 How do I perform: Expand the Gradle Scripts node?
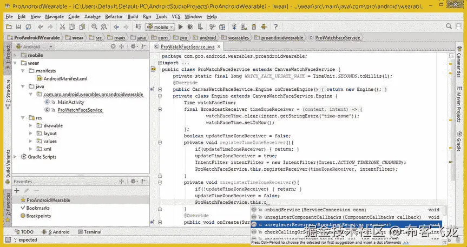coord(15,157)
